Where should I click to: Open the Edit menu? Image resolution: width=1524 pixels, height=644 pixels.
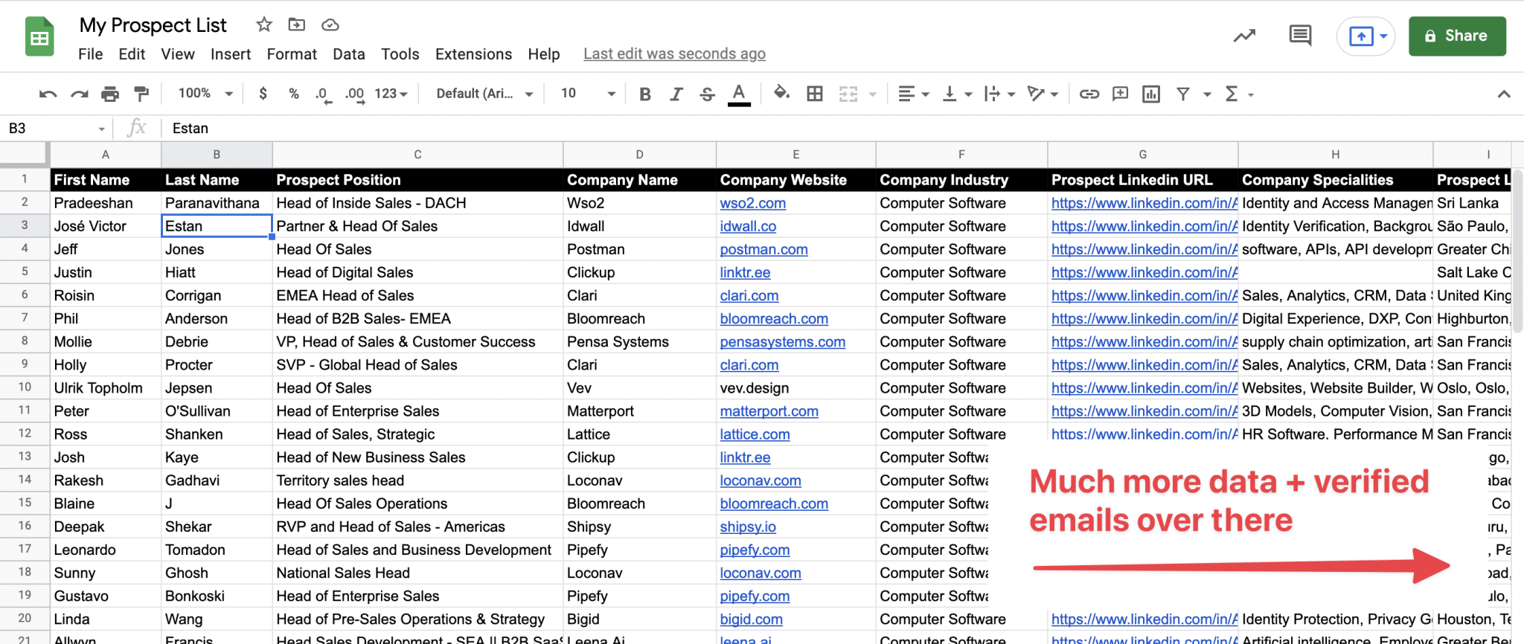click(x=132, y=54)
